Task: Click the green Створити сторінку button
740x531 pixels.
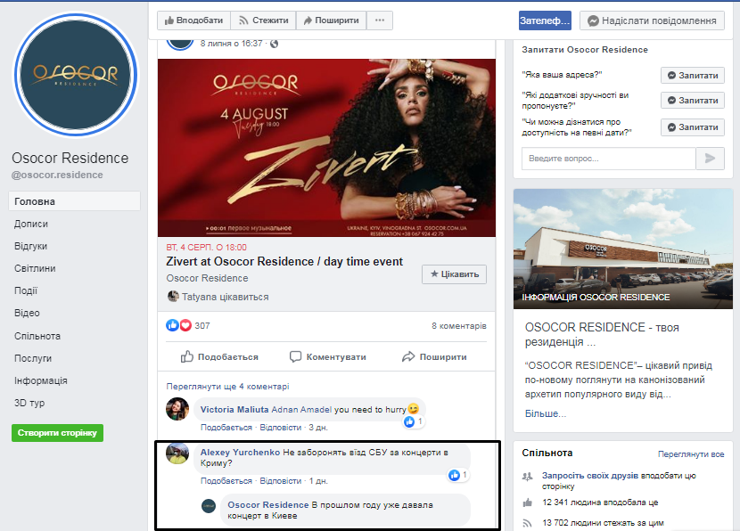Action: [58, 433]
